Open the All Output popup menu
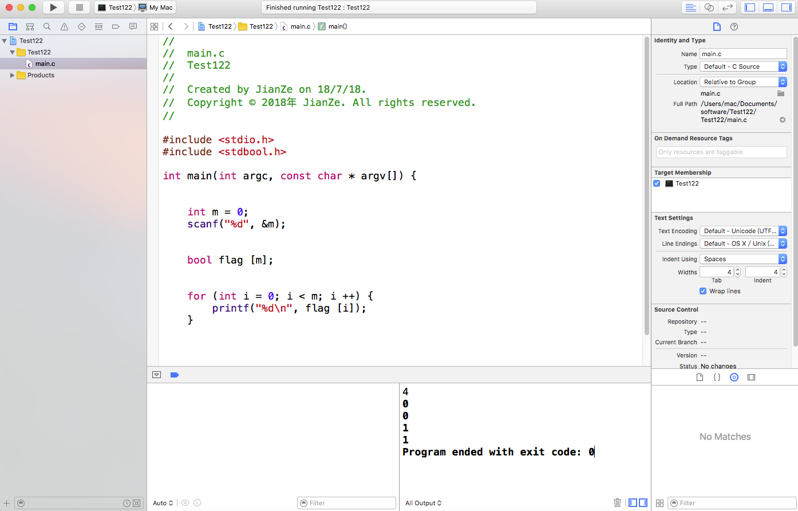The height and width of the screenshot is (511, 798). point(423,503)
